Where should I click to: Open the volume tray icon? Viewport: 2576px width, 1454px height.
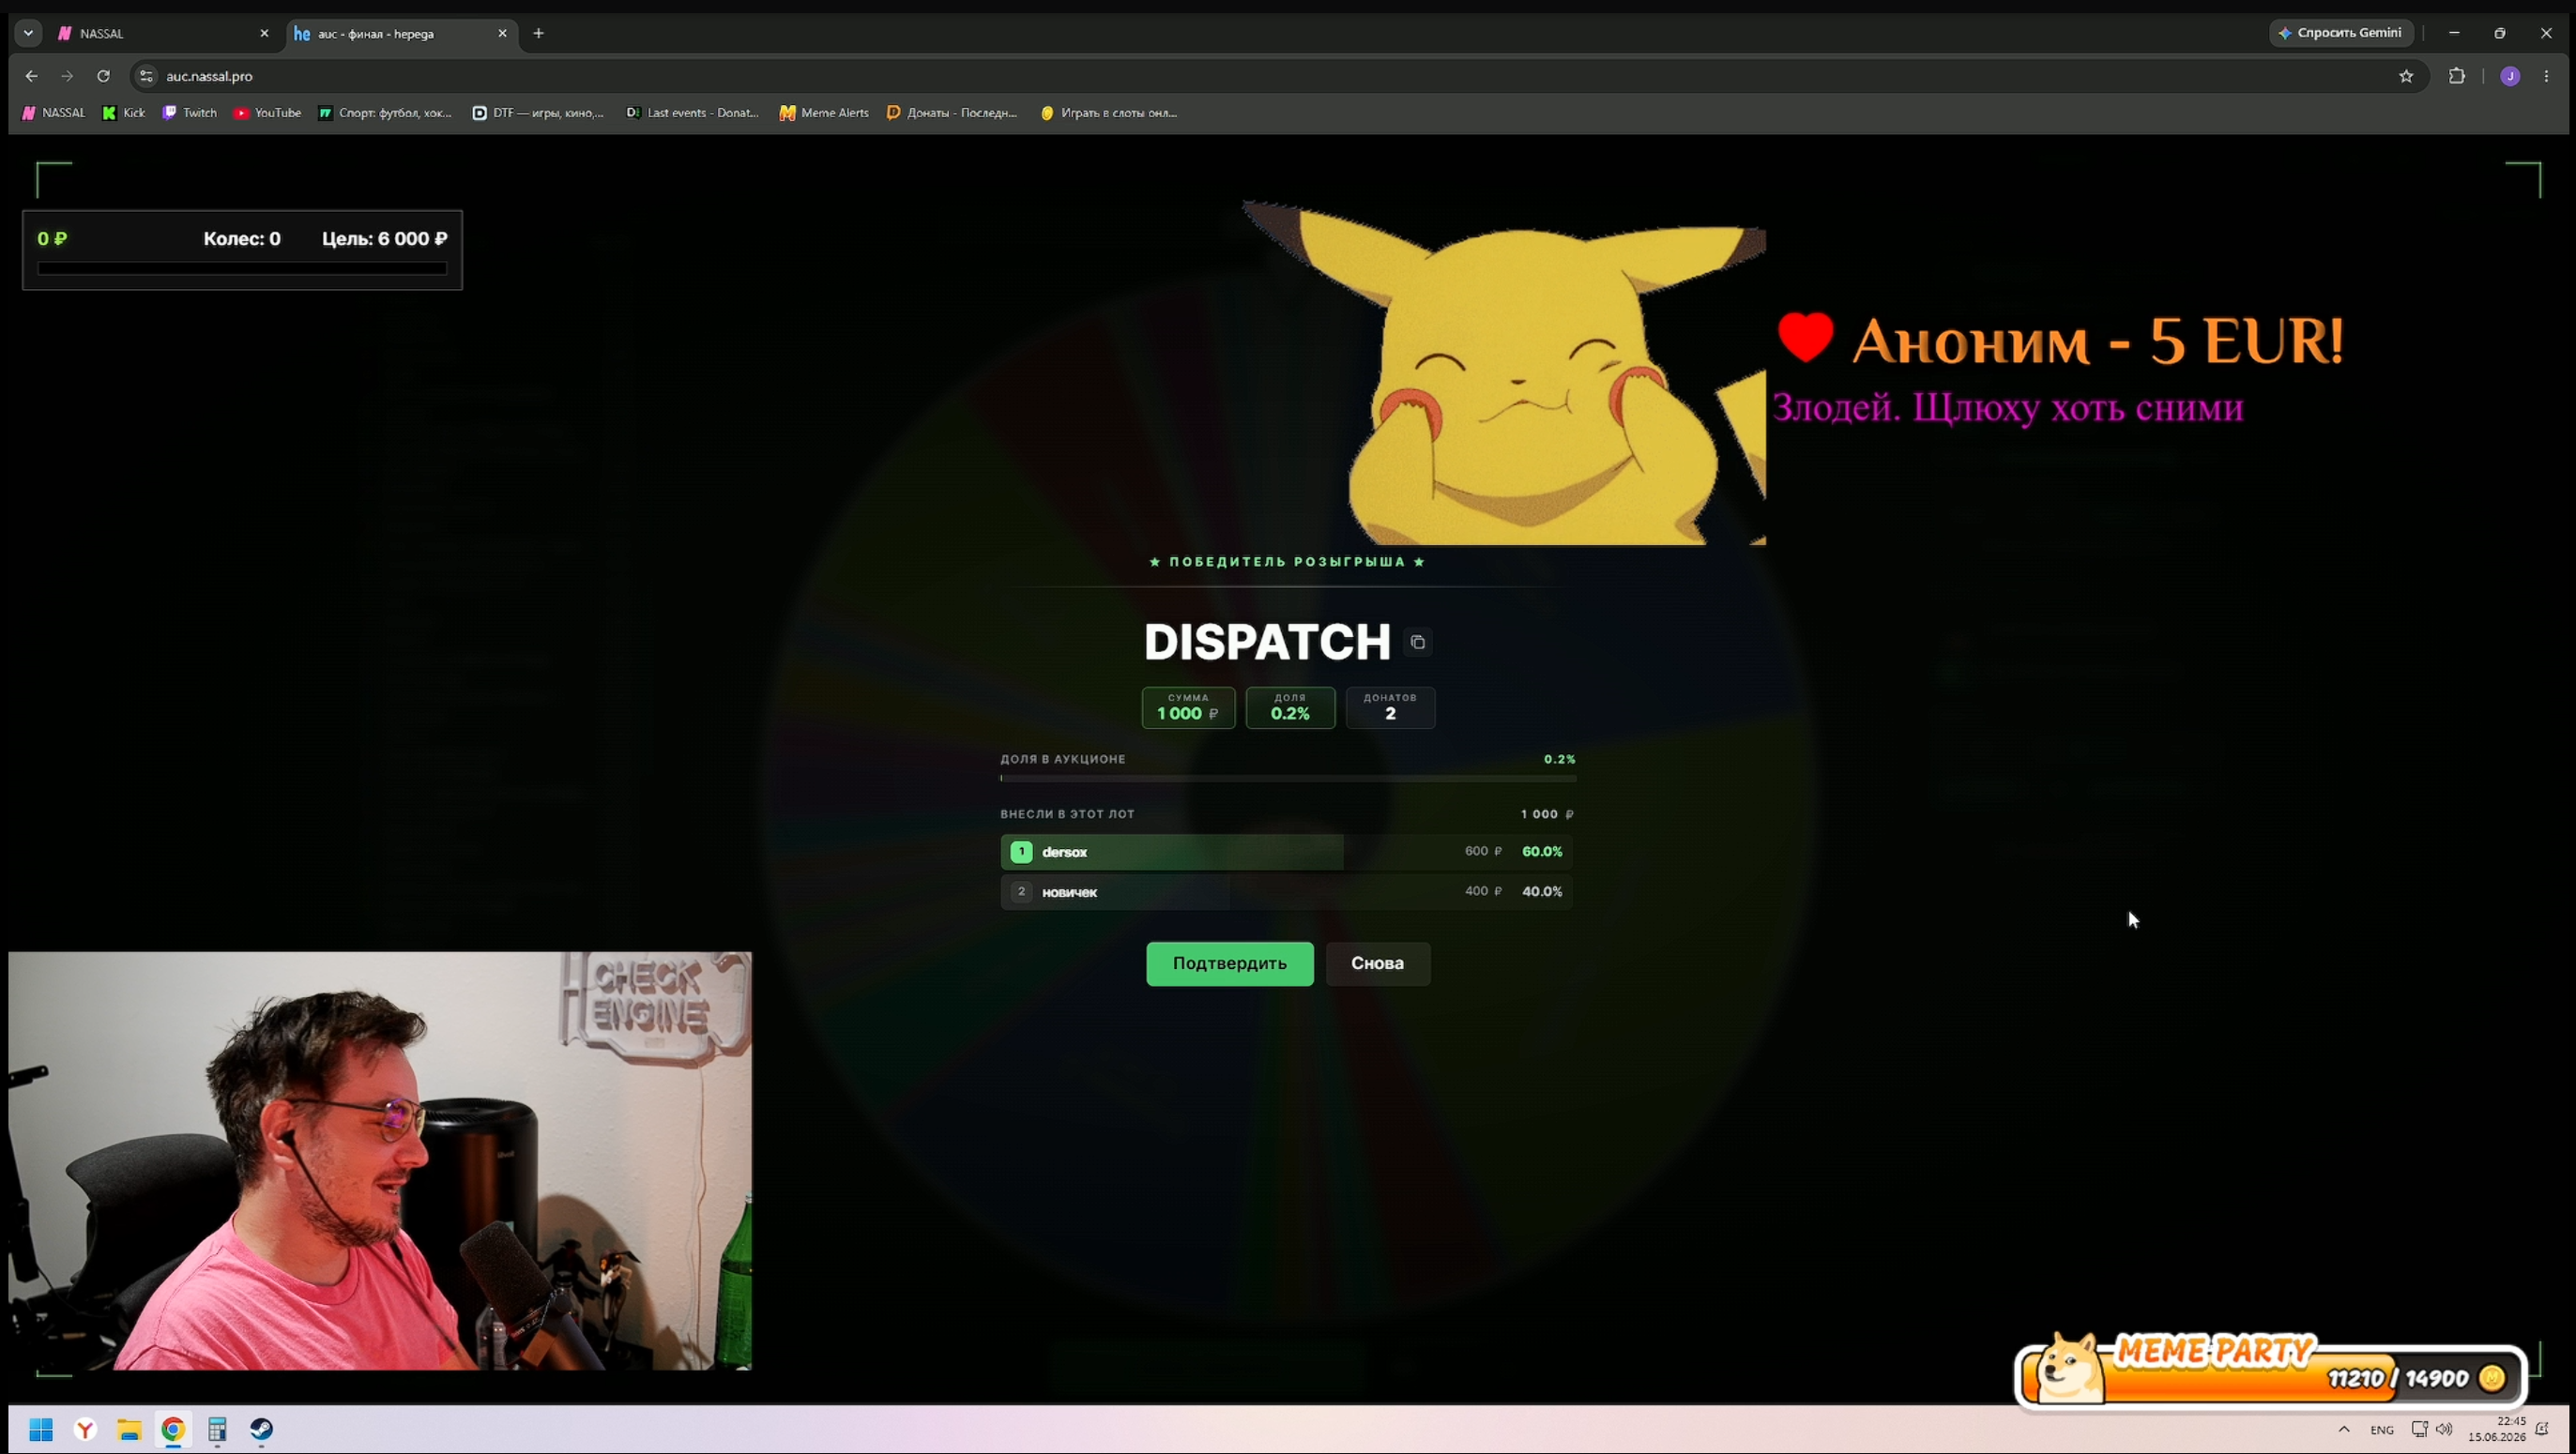[2445, 1430]
